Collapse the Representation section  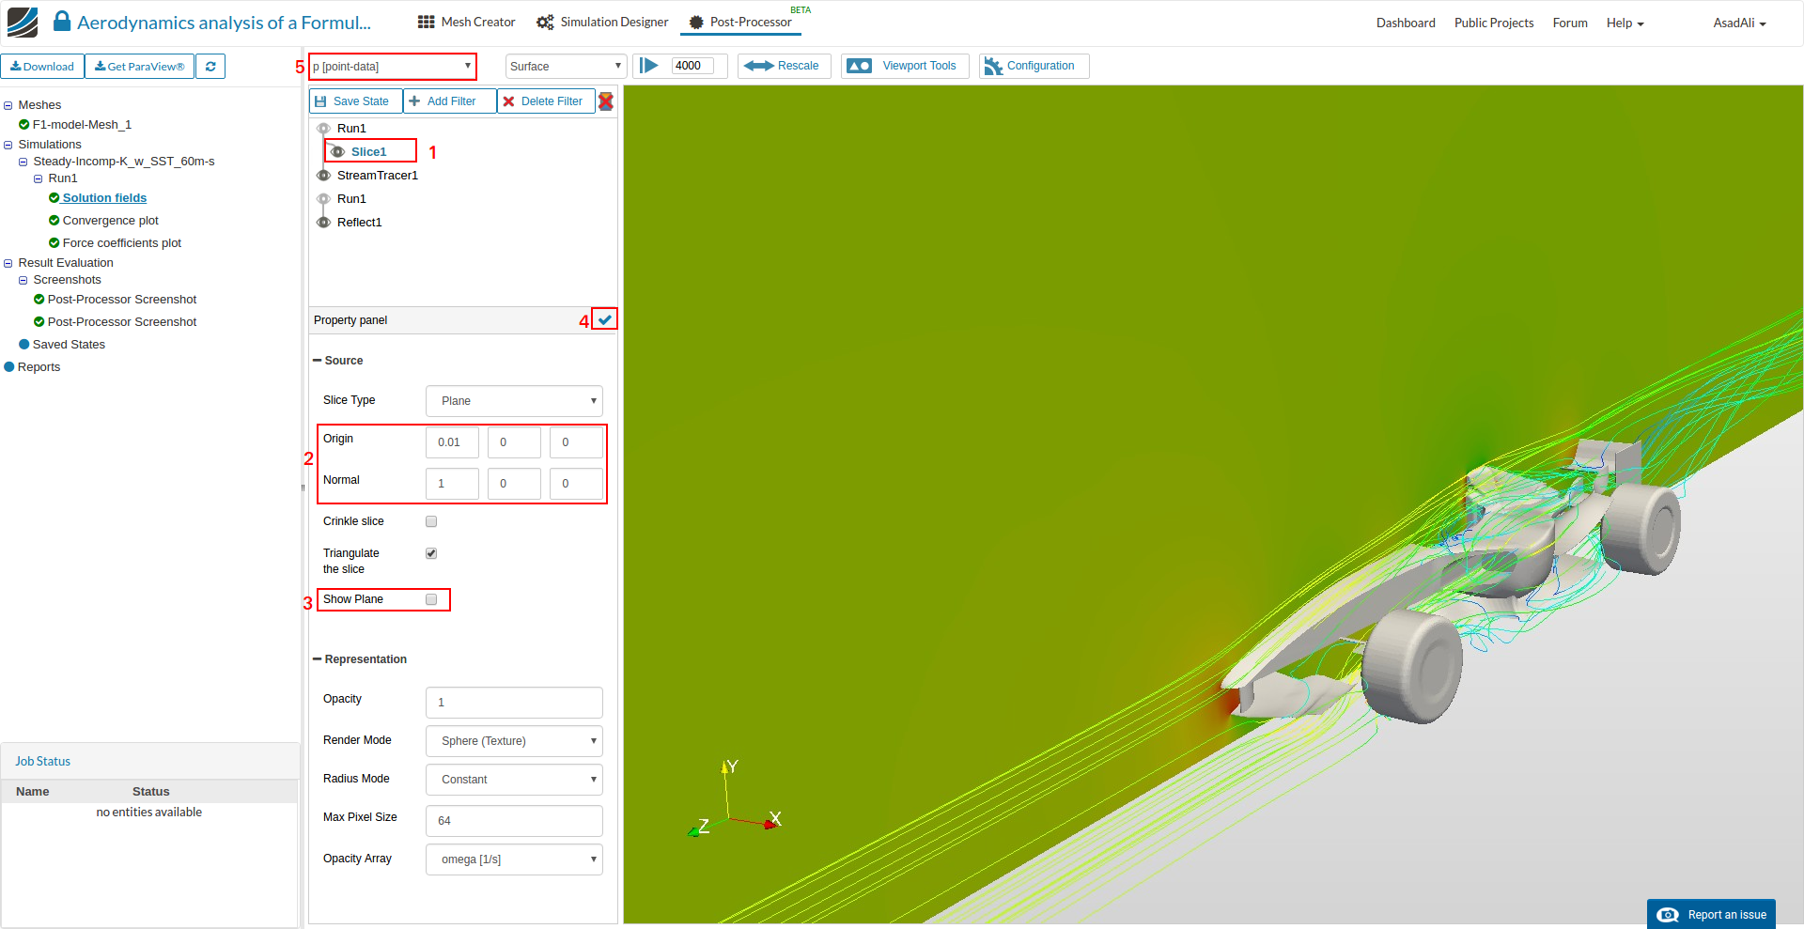[318, 659]
